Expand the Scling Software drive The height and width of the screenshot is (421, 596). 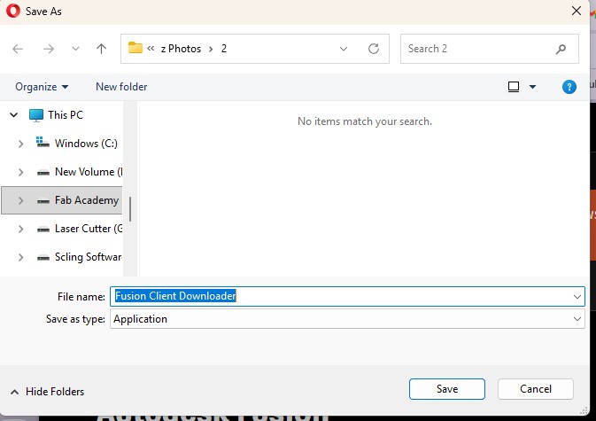click(x=20, y=257)
